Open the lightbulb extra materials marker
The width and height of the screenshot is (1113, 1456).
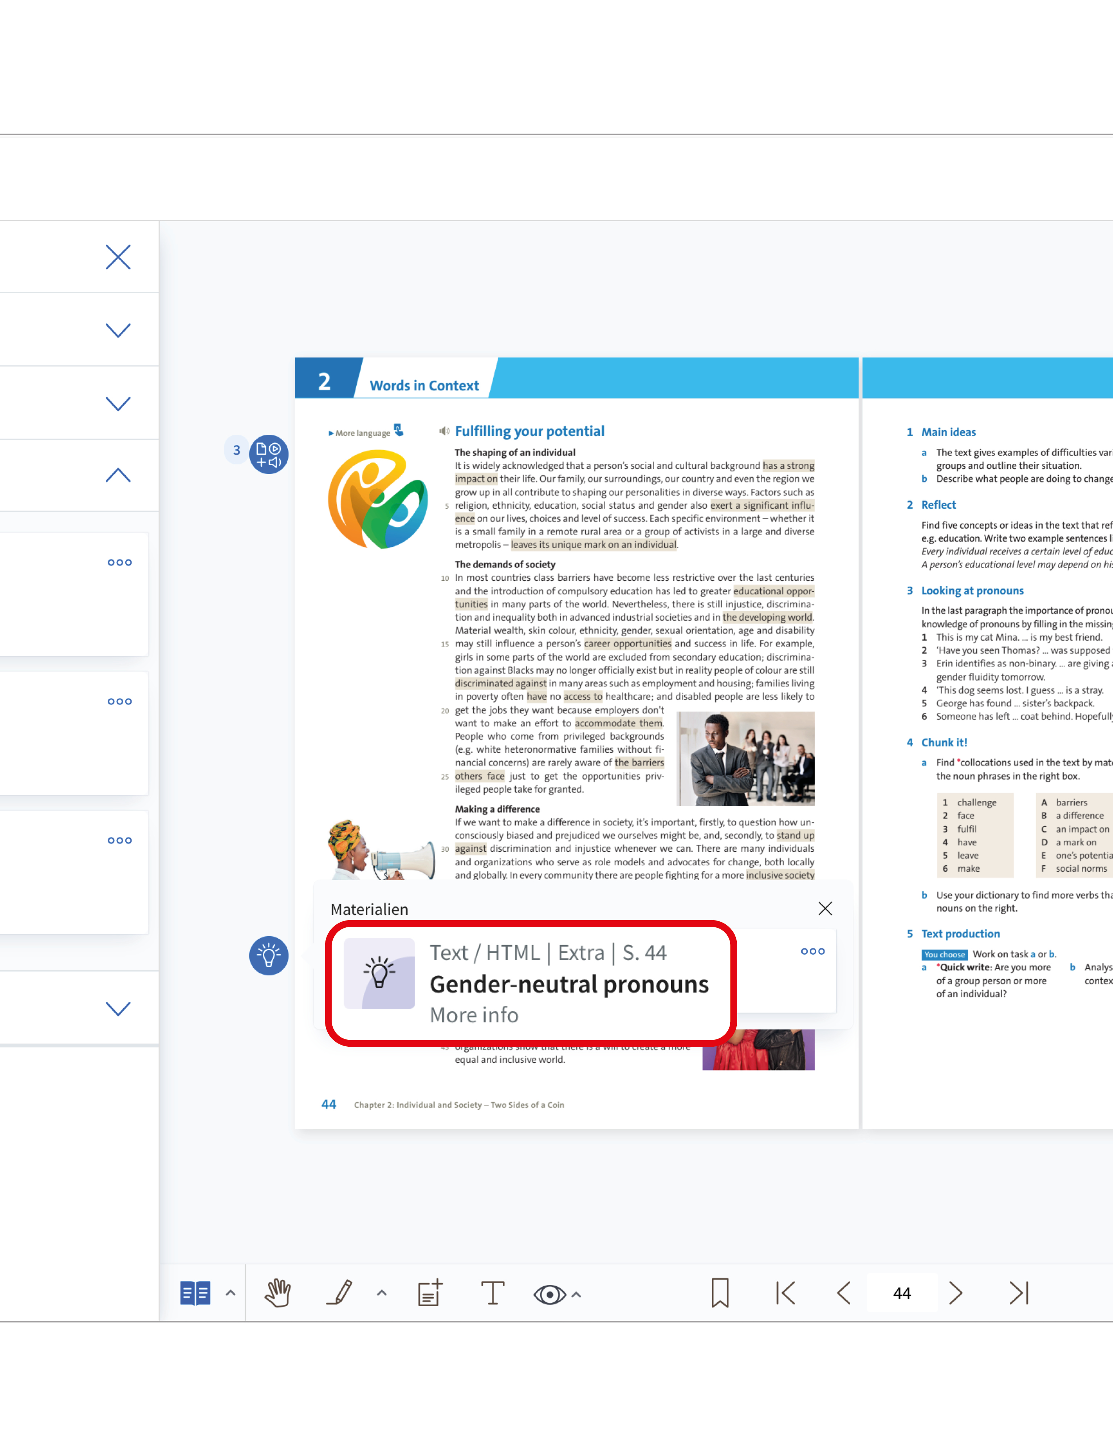(268, 955)
